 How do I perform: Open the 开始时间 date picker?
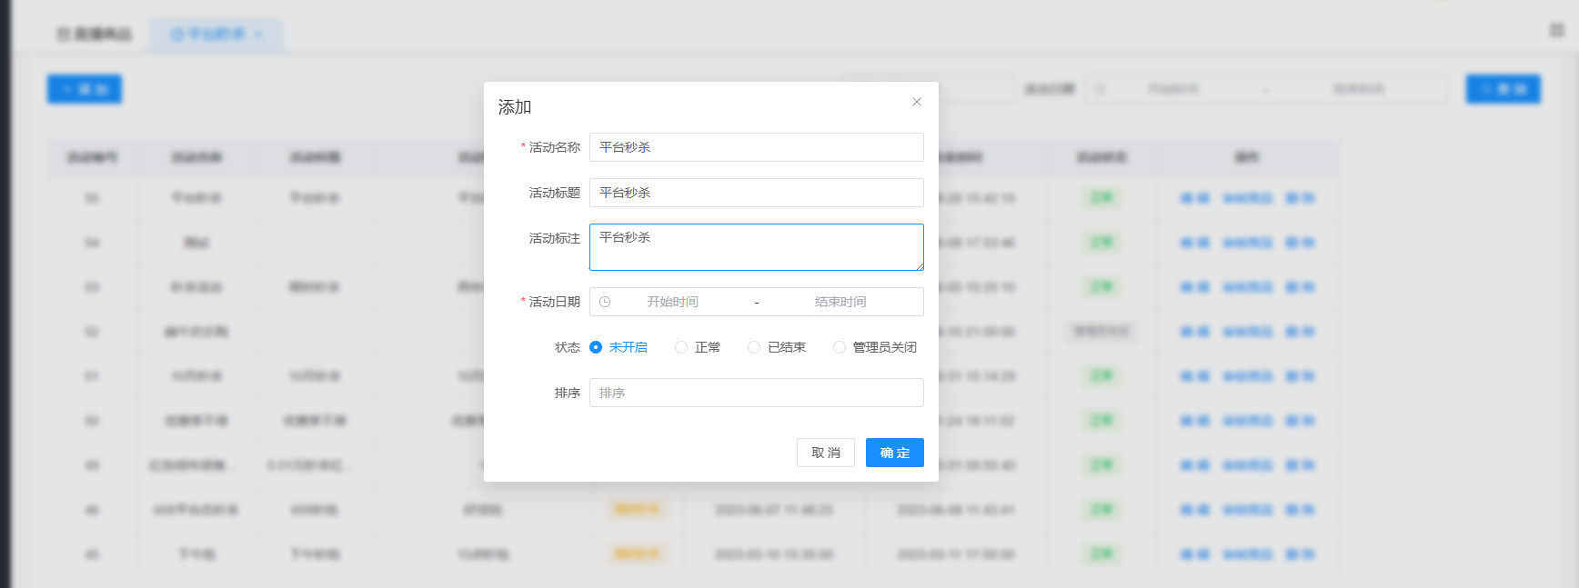point(673,302)
